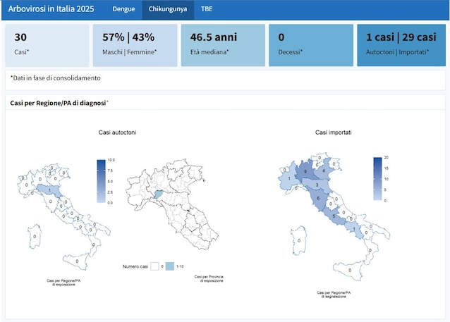Open the Dengue tab
Viewport: 450px width, 322px height.
(123, 9)
